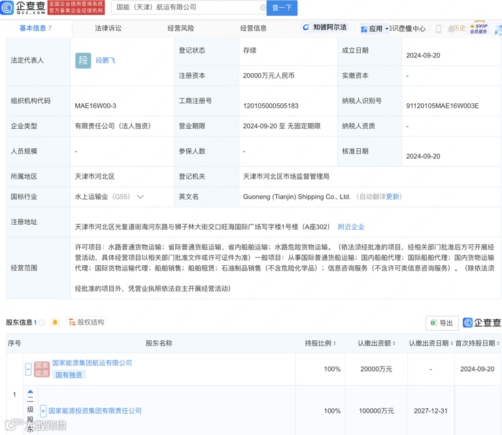Focus the company name search field

pyautogui.click(x=188, y=7)
